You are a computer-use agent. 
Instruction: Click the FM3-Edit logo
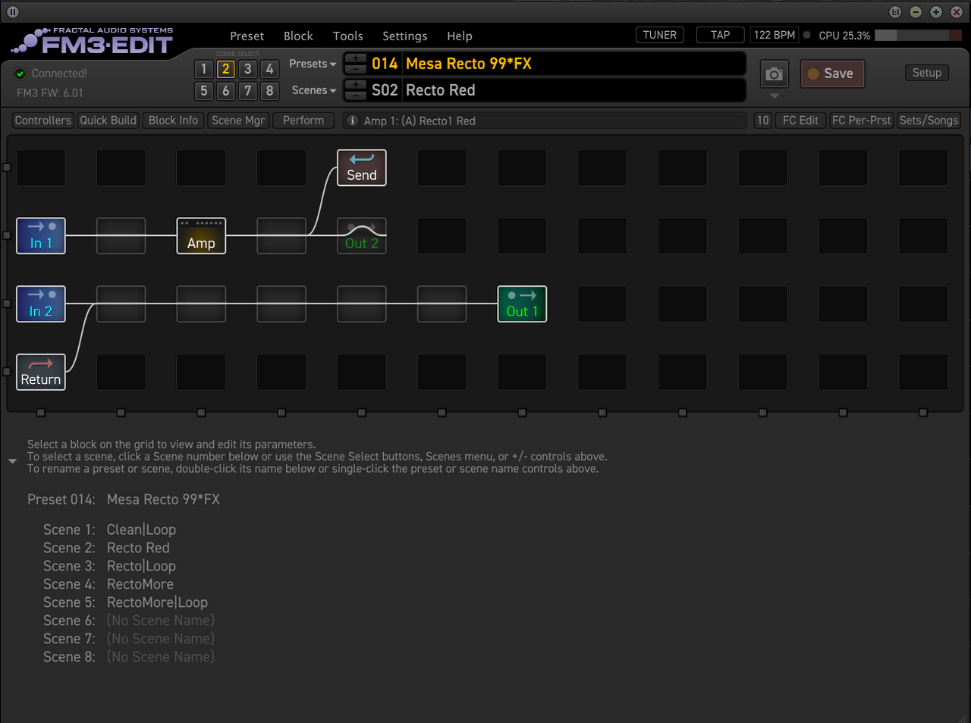[93, 41]
